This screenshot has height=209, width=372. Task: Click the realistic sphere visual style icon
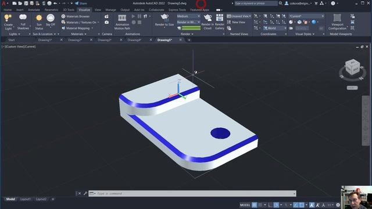click(x=314, y=22)
